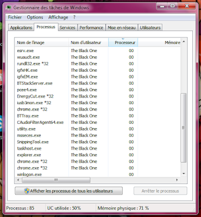Select the msseces.exe process
This screenshot has height=217, width=201.
pos(98,135)
